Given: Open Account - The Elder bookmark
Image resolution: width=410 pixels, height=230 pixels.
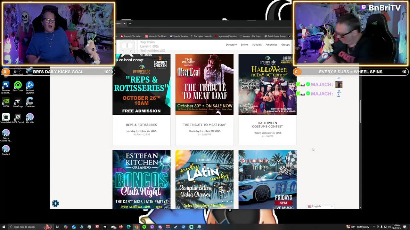Looking at the screenshot, I should tap(250, 36).
